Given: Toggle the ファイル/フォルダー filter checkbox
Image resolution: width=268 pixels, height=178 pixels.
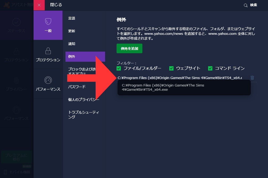Looking at the screenshot, I should click(119, 68).
